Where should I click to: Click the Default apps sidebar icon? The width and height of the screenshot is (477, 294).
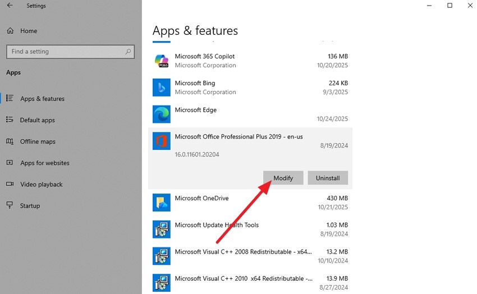point(10,120)
